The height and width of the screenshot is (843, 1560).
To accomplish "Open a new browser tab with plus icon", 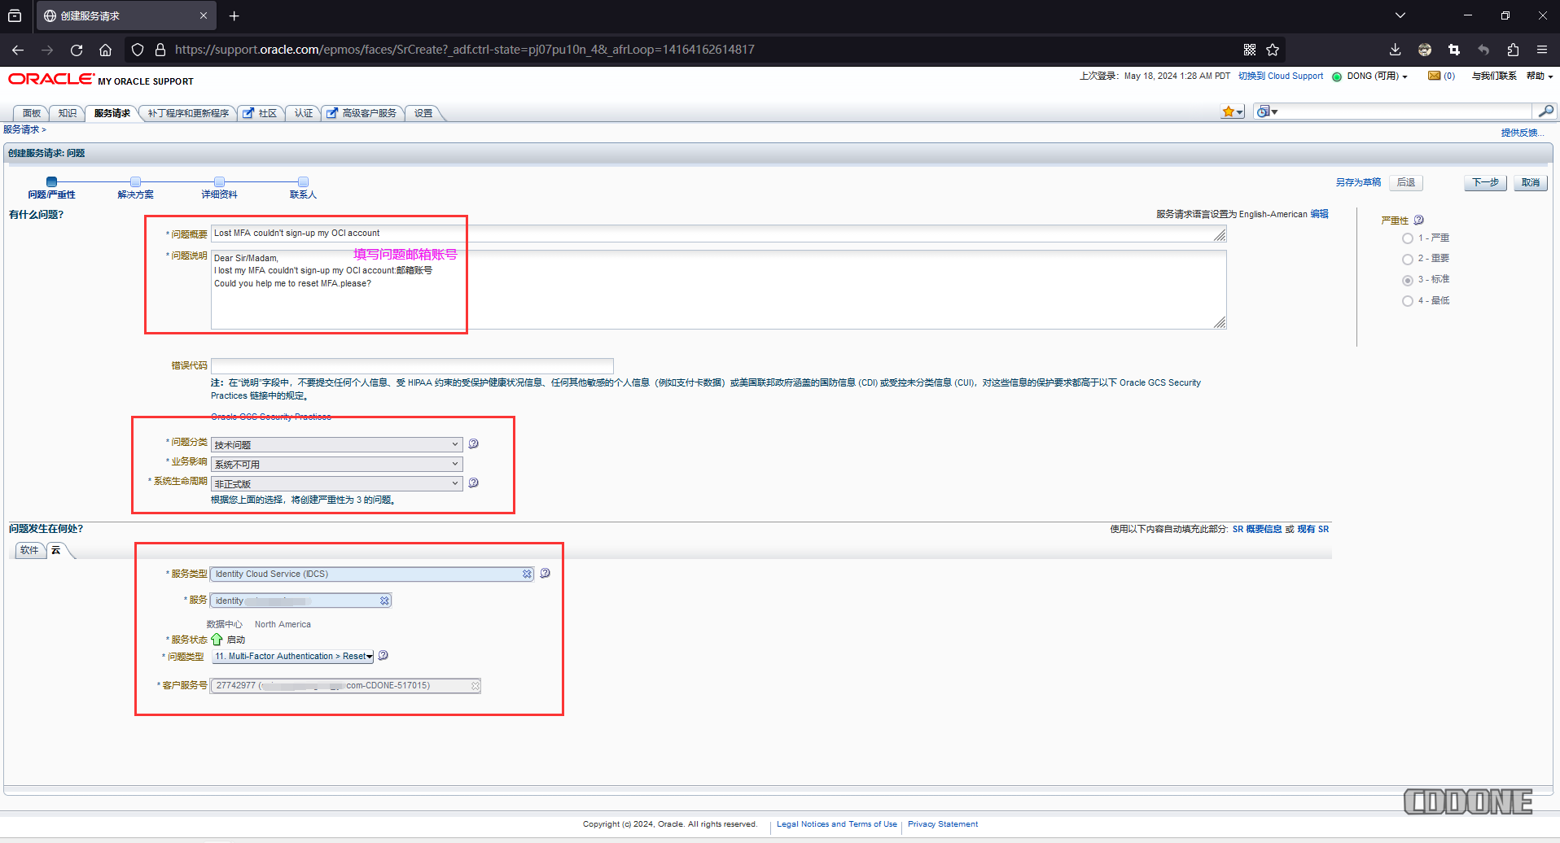I will pyautogui.click(x=234, y=15).
